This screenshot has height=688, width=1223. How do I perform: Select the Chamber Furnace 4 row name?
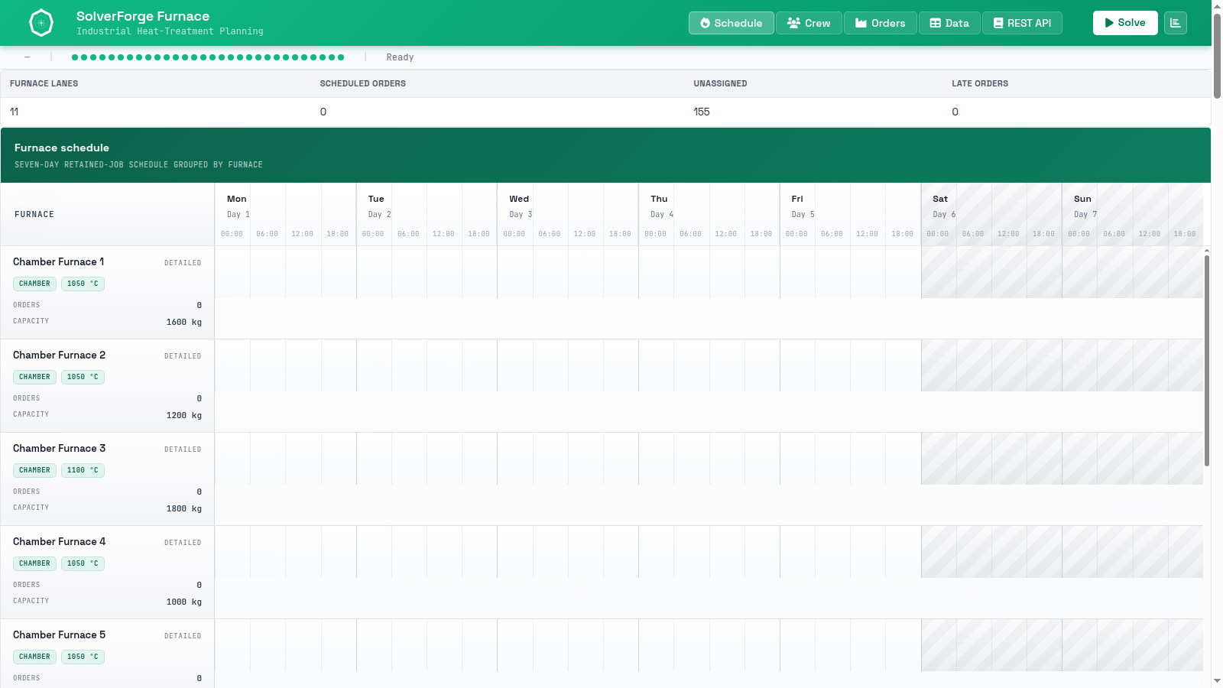point(60,541)
